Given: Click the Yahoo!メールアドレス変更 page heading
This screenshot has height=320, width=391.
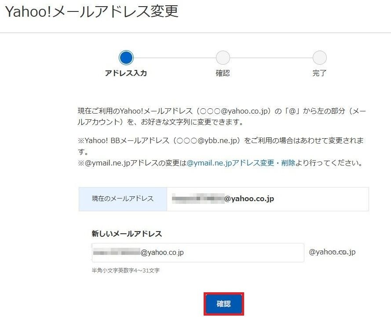Looking at the screenshot, I should tap(92, 11).
